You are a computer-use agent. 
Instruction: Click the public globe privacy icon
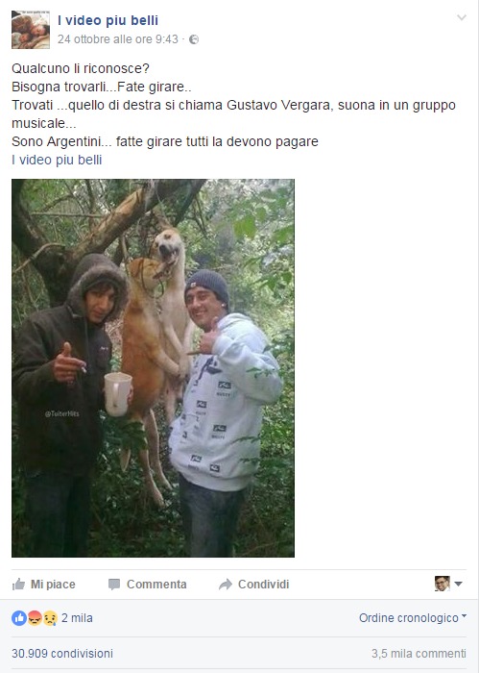click(194, 39)
